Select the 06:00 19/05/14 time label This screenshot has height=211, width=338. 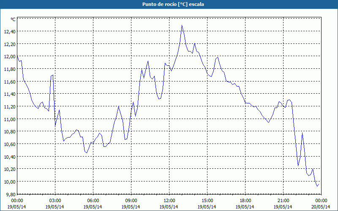(x=93, y=204)
